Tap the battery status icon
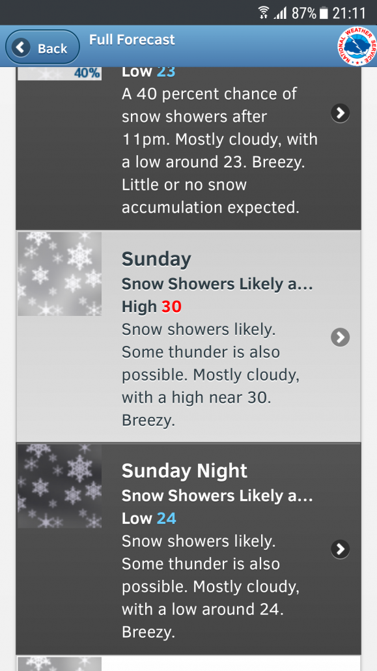This screenshot has height=671, width=377. 324,13
